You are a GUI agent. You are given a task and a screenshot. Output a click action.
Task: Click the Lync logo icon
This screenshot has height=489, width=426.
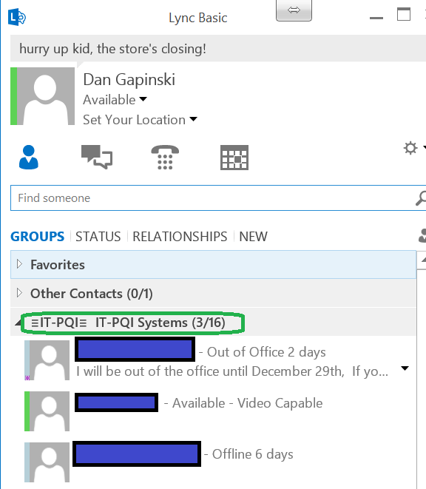17,17
